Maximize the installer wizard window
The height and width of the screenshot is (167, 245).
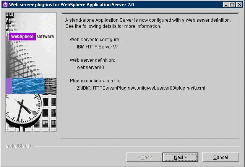pos(232,4)
